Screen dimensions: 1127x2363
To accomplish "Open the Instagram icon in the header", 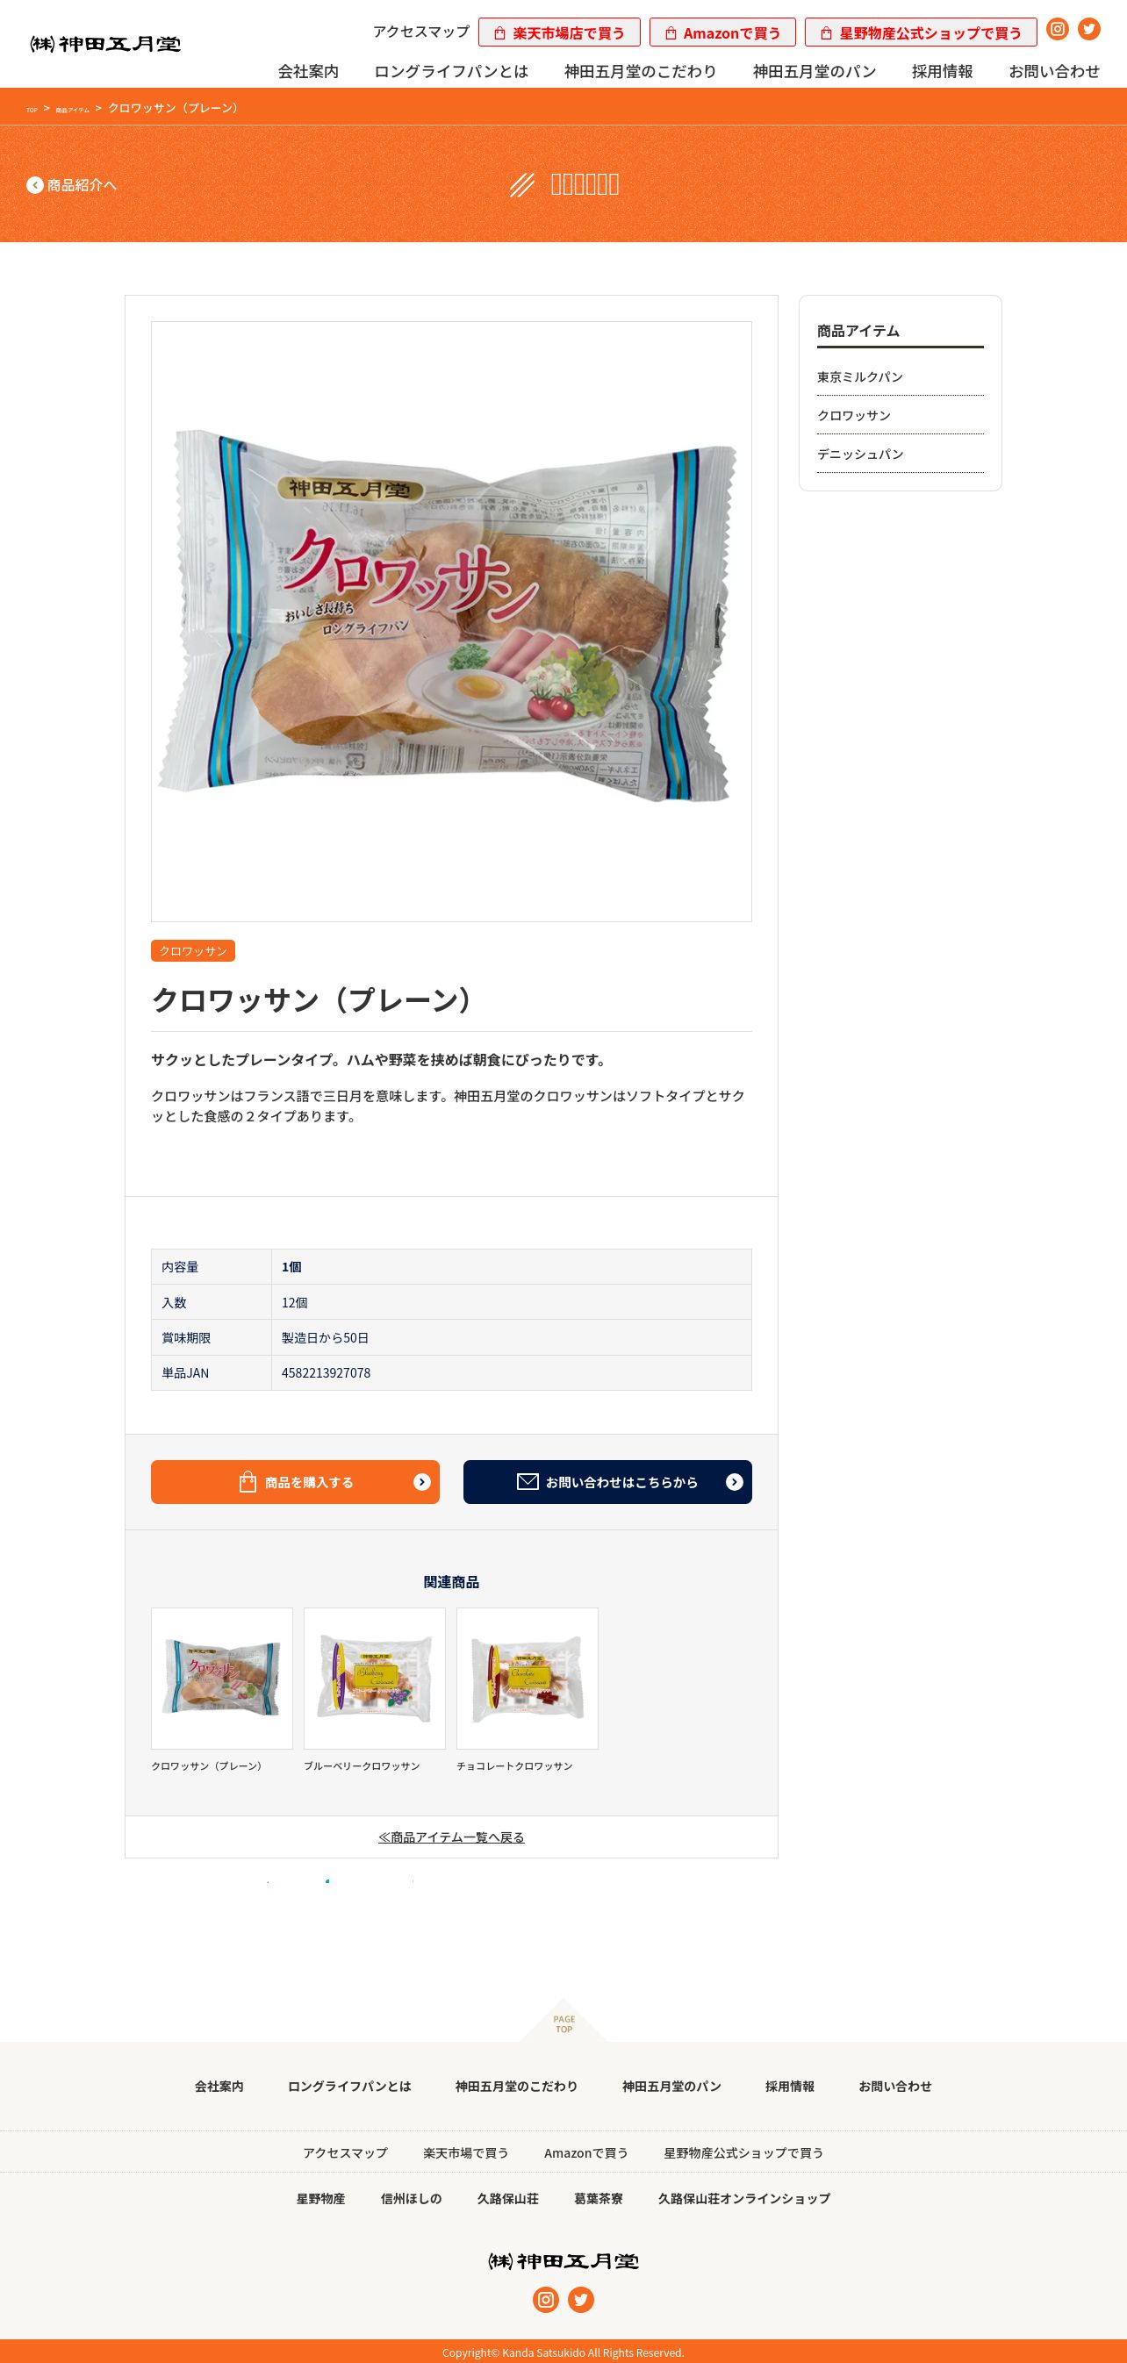I will tap(1058, 29).
